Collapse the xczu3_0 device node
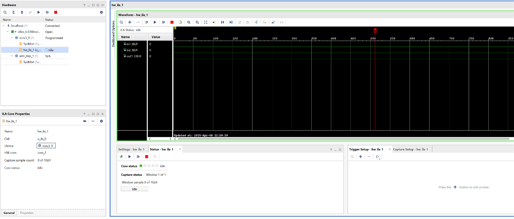The height and width of the screenshot is (219, 514). (12, 38)
